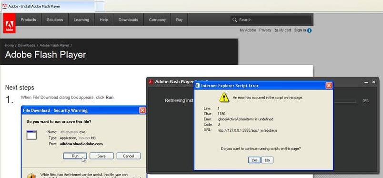The image size is (383, 178).
Task: Open the Learning menu
Action: 81,20
